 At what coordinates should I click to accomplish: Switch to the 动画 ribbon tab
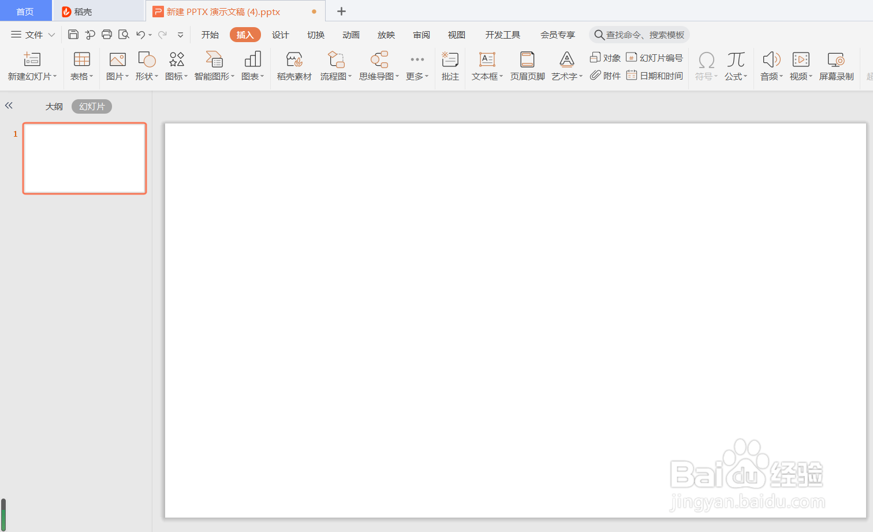pos(351,35)
